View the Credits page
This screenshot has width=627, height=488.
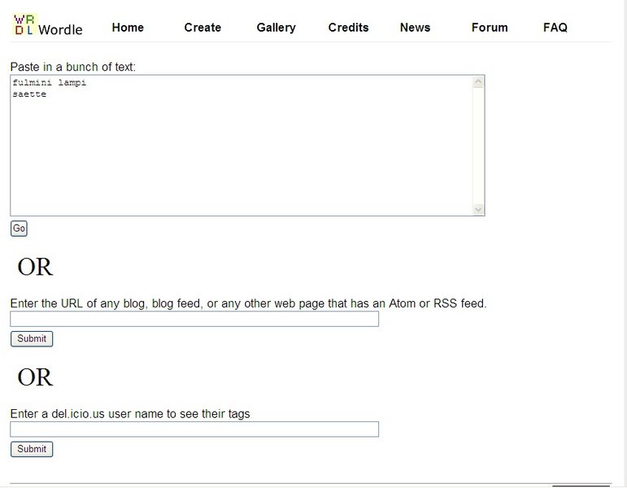[348, 28]
